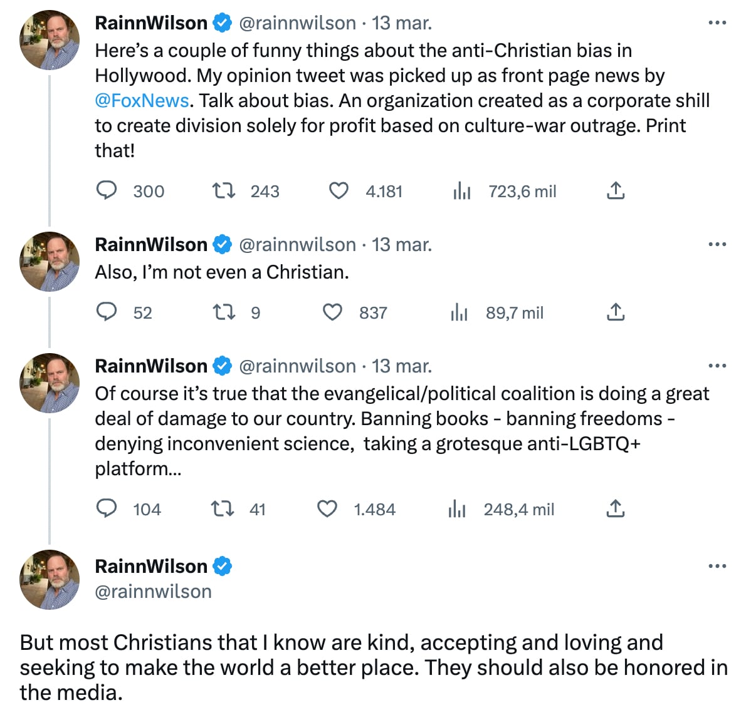View analytics showing 248,4 mil views

tap(458, 509)
